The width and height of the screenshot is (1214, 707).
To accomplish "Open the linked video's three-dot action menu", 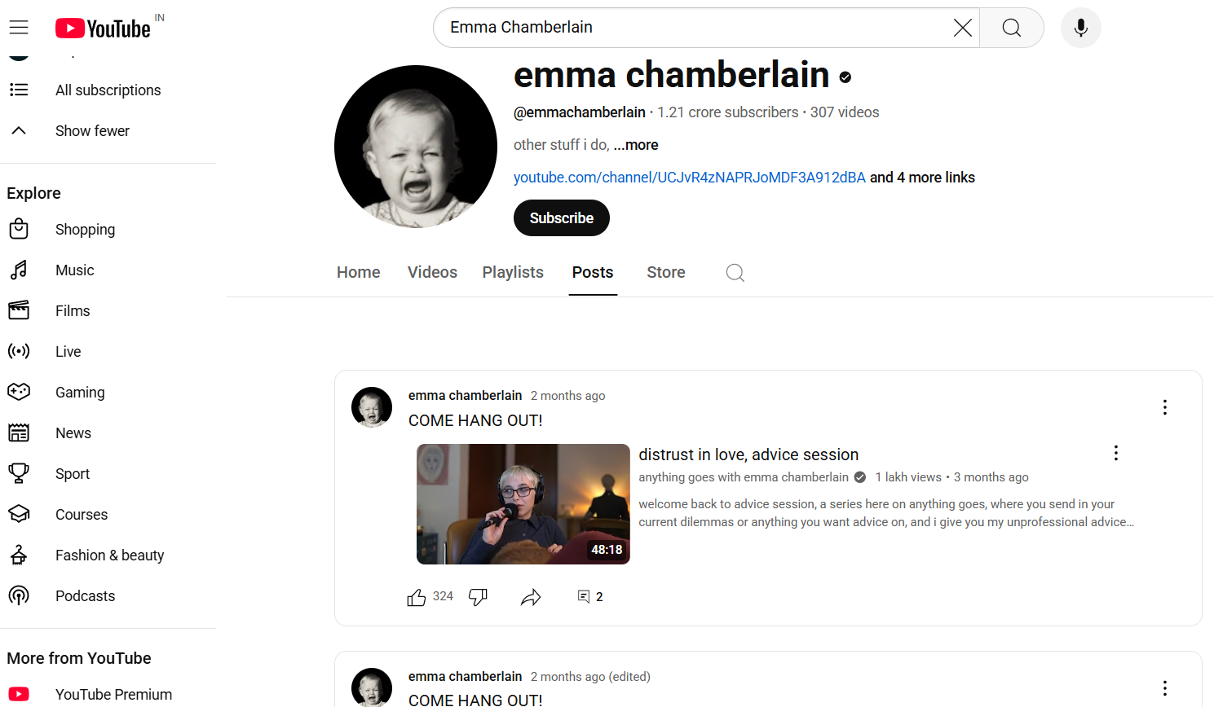I will click(x=1115, y=453).
